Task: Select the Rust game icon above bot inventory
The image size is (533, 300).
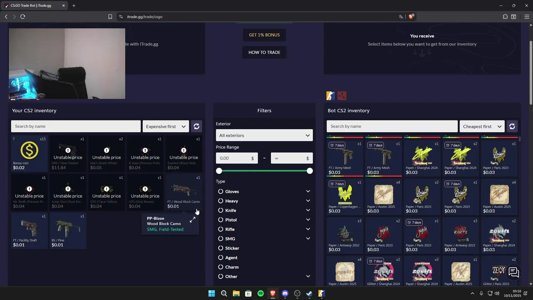Action: [x=342, y=96]
